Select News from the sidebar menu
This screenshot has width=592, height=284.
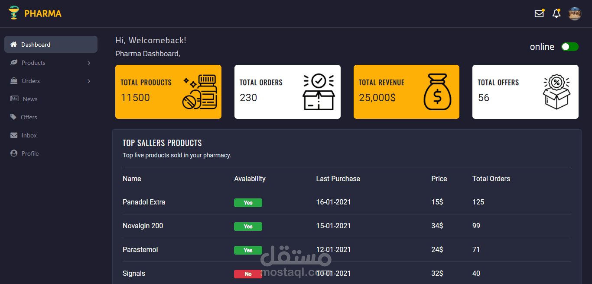[x=30, y=99]
